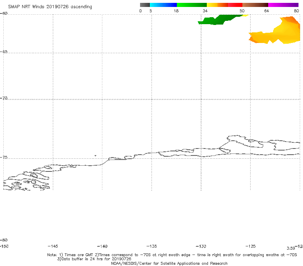Click the title SMAP NRT Winds 20190726 ascending
Viewport: 303px width, 266px height.
[50, 7]
